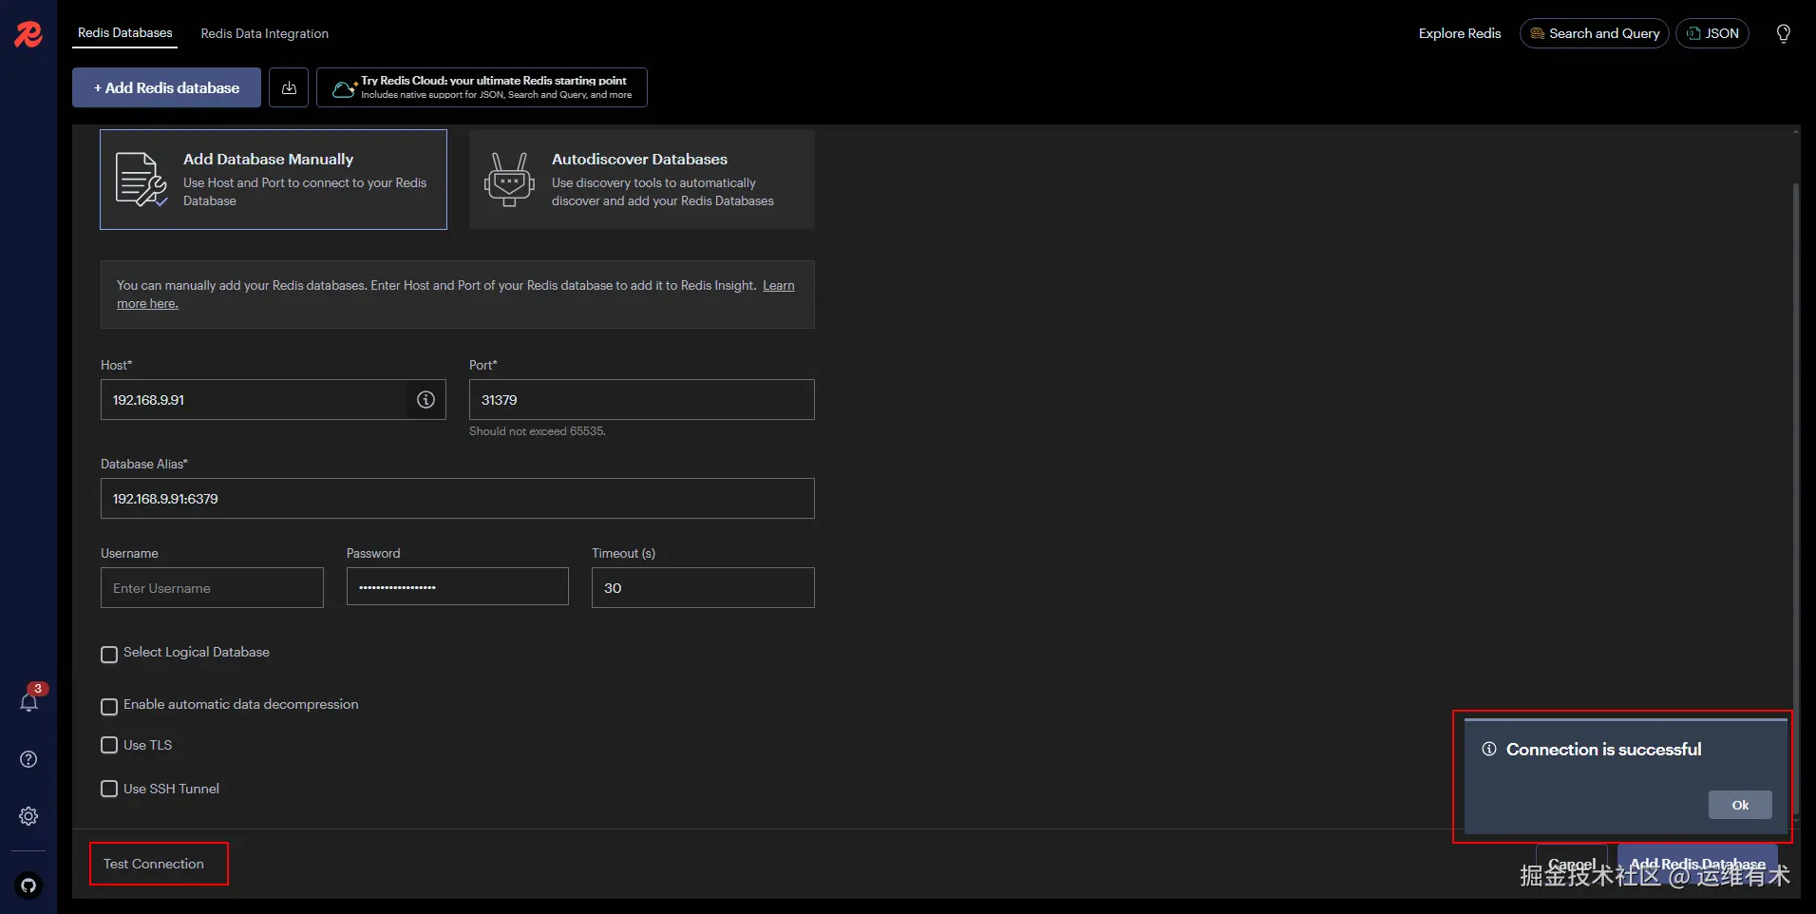Open the import database dialog icon
Image resolution: width=1816 pixels, height=914 pixels.
[288, 86]
